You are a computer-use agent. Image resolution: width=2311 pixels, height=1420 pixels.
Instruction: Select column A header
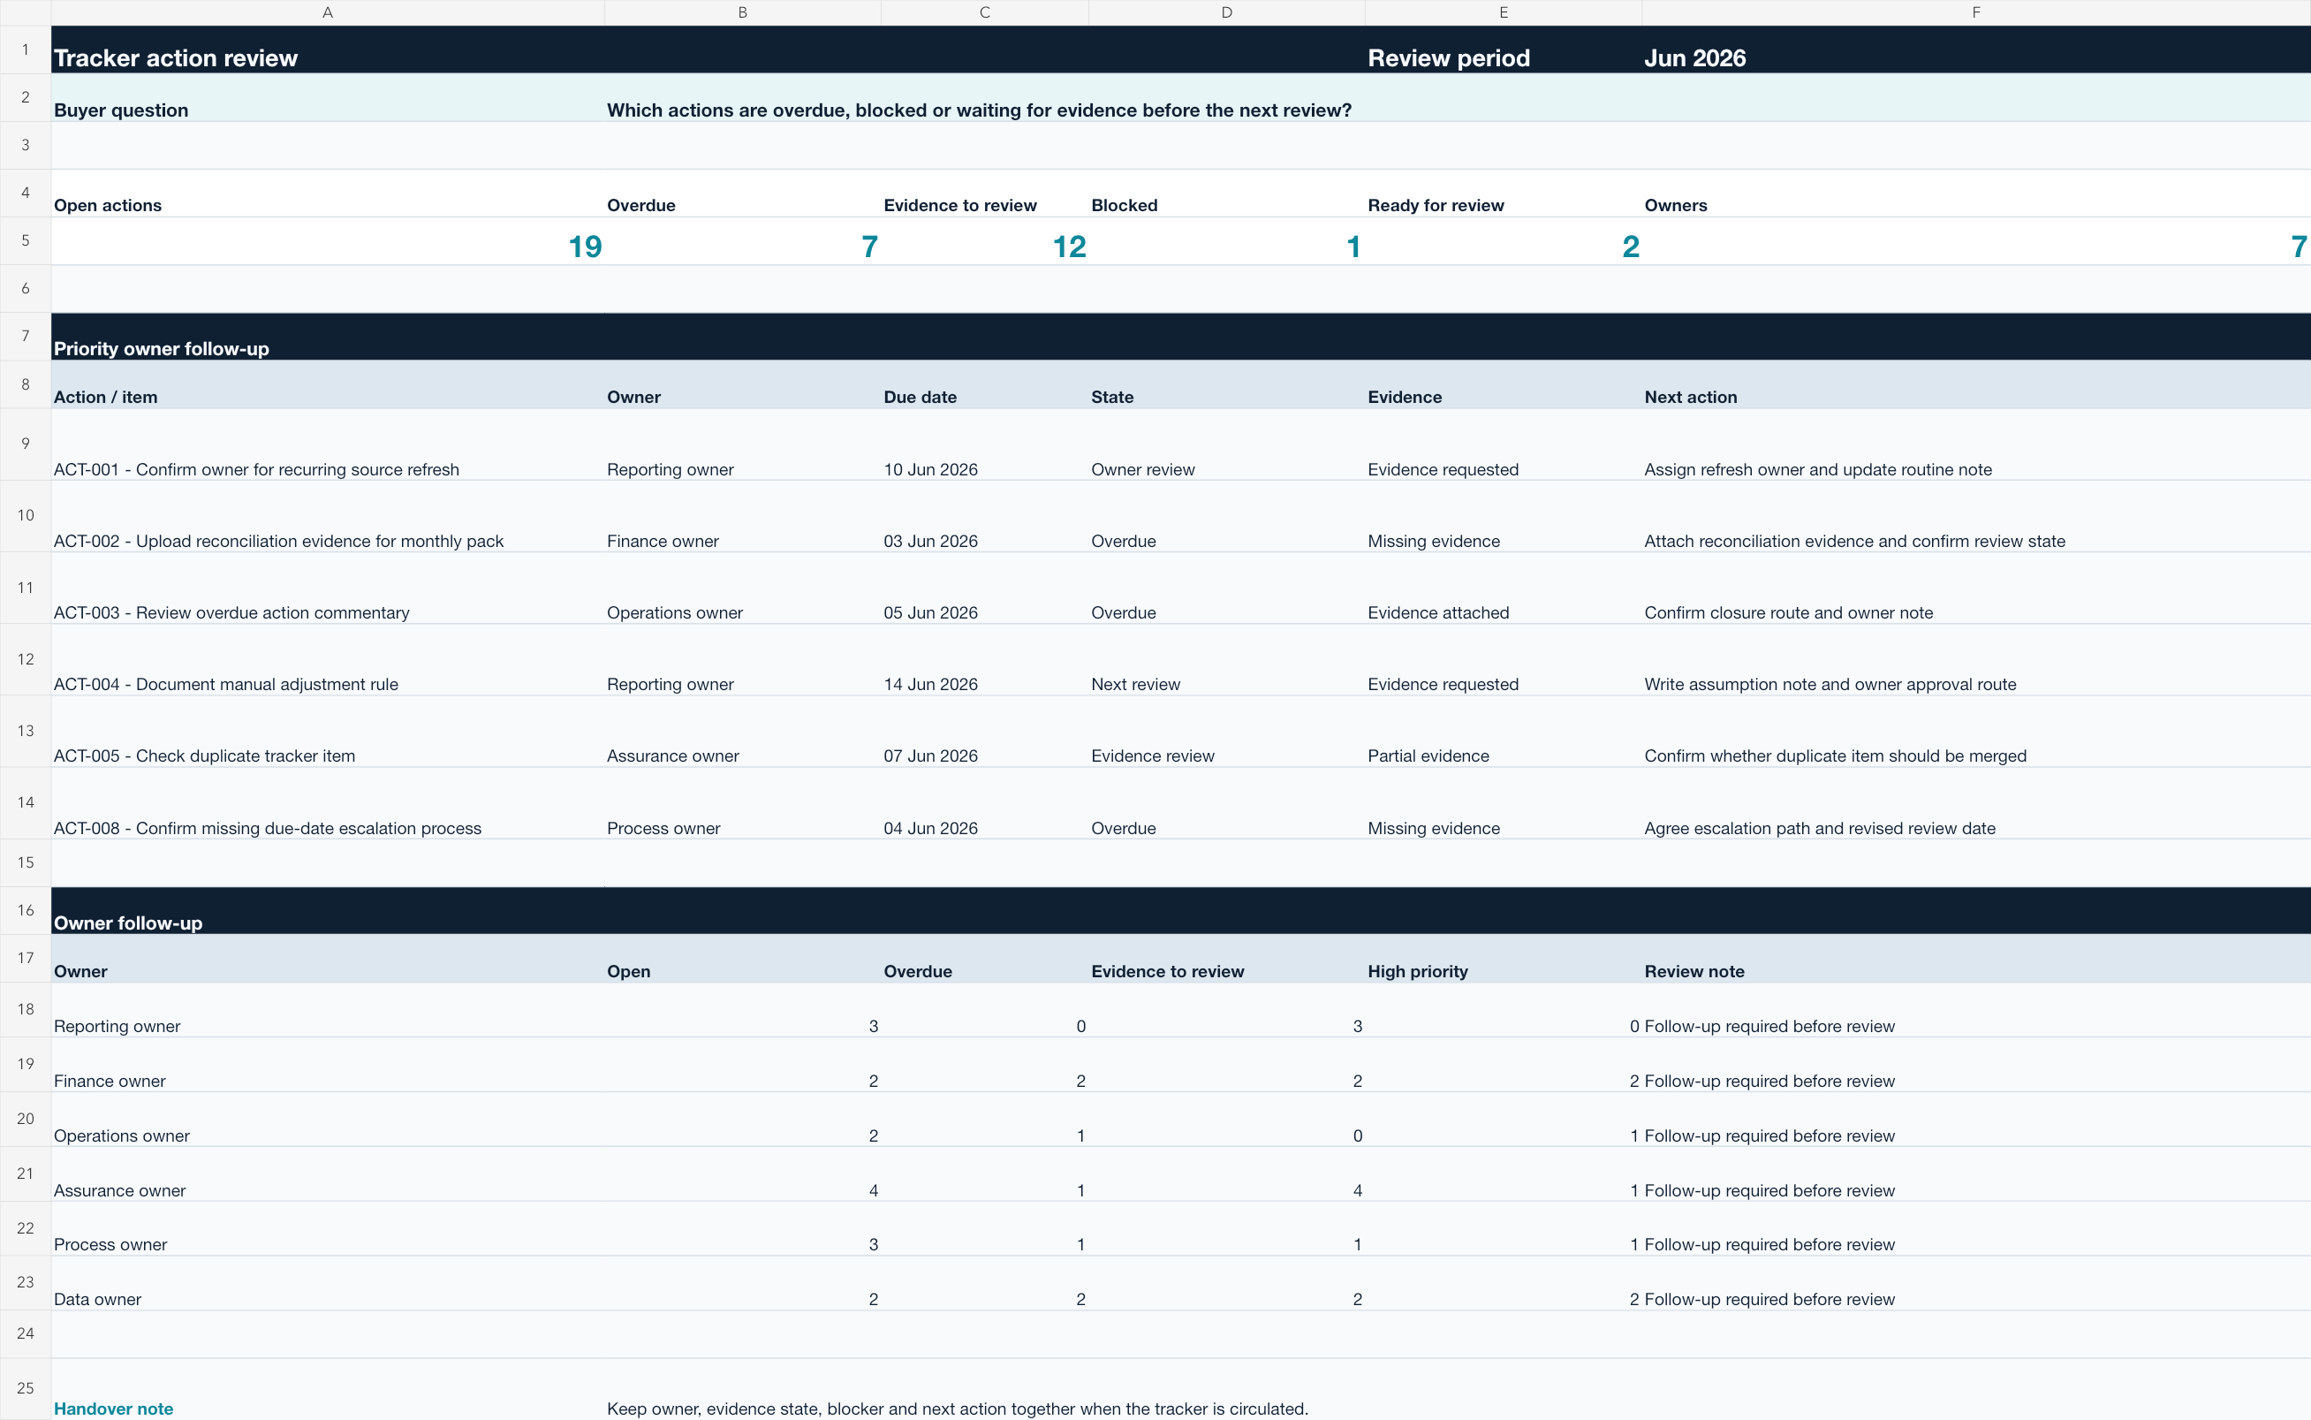[x=328, y=12]
